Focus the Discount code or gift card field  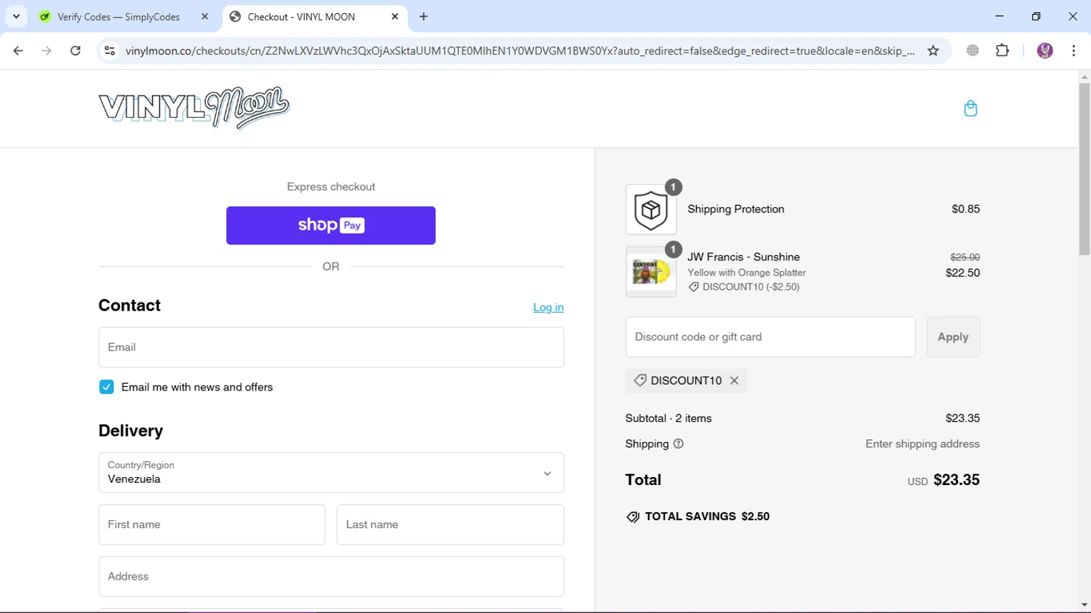click(x=770, y=337)
